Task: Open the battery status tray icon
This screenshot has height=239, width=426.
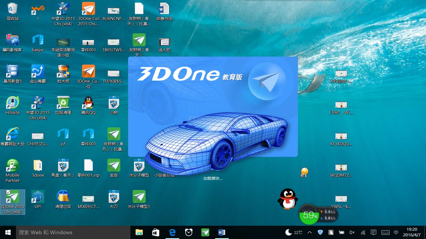Action: [x=342, y=232]
